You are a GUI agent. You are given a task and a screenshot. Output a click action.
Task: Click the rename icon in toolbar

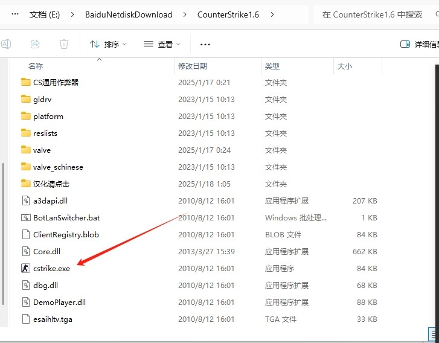pyautogui.click(x=6, y=44)
